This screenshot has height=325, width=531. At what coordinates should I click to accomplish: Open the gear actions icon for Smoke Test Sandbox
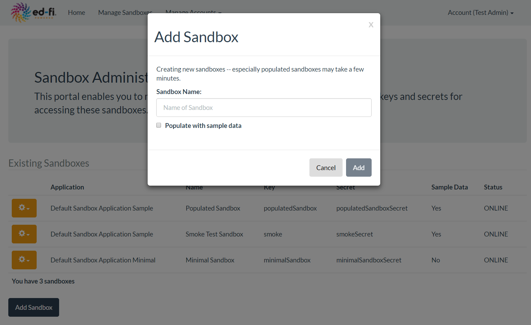click(x=22, y=234)
